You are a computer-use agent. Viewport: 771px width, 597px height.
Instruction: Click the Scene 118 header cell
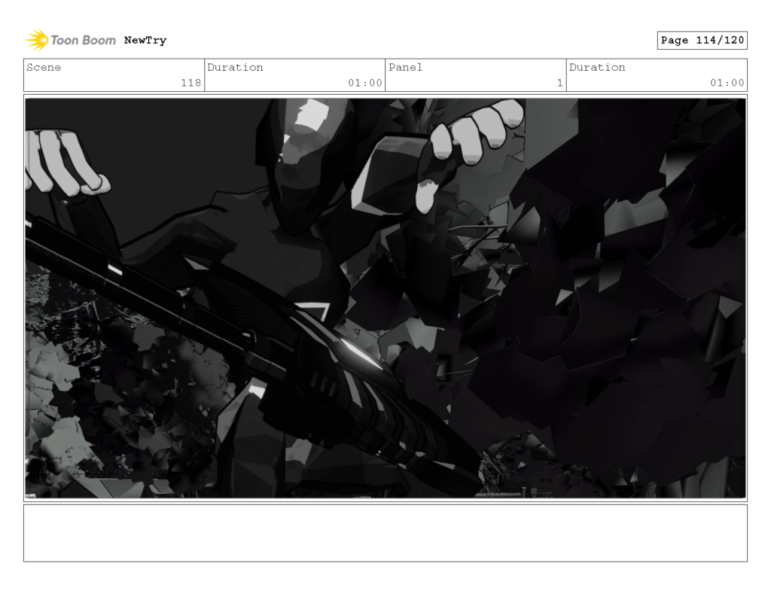pyautogui.click(x=113, y=75)
